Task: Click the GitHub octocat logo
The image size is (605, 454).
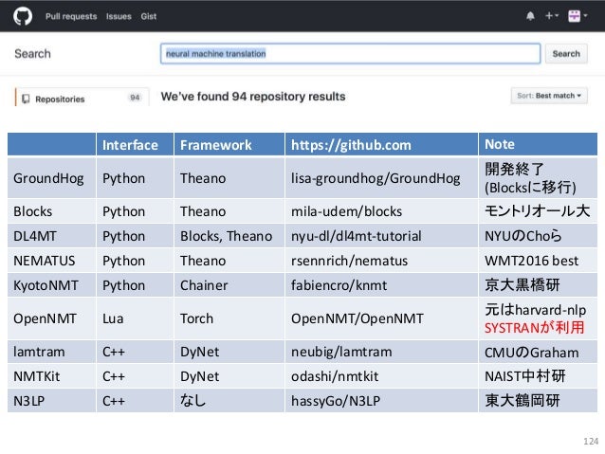Action: click(23, 16)
